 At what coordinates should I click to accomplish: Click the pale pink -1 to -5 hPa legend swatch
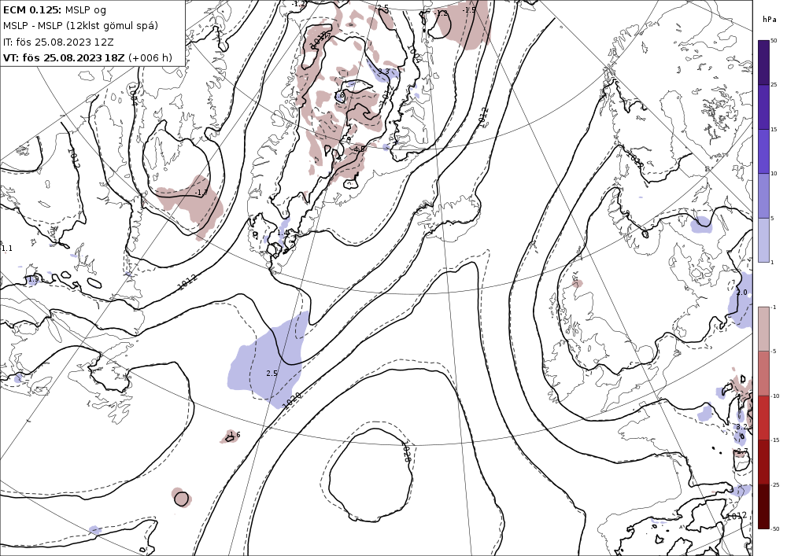(763, 329)
